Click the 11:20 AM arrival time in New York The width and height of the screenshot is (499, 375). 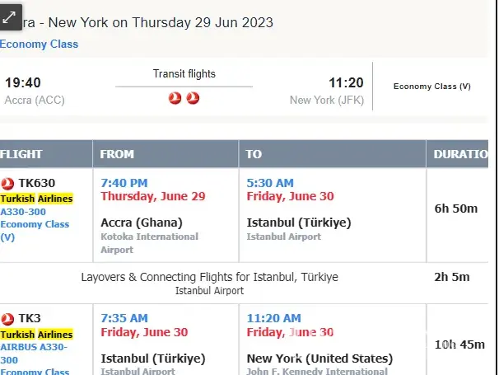pos(274,318)
